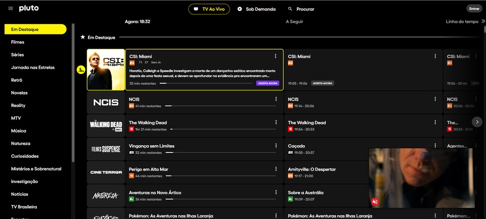
Task: Select Natureza category in sidebar
Action: pyautogui.click(x=21, y=144)
